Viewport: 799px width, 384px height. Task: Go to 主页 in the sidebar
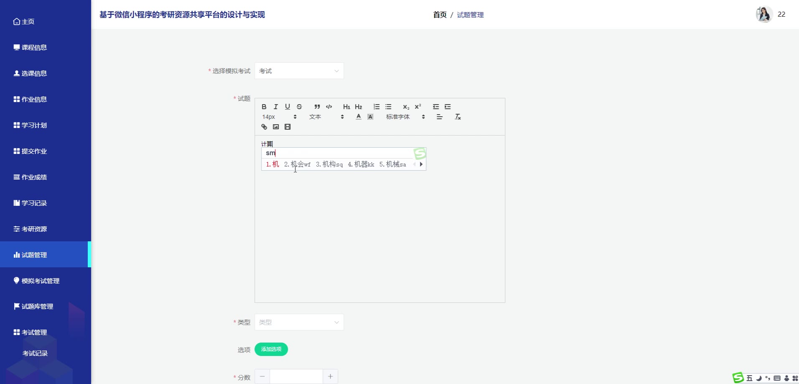pos(46,21)
